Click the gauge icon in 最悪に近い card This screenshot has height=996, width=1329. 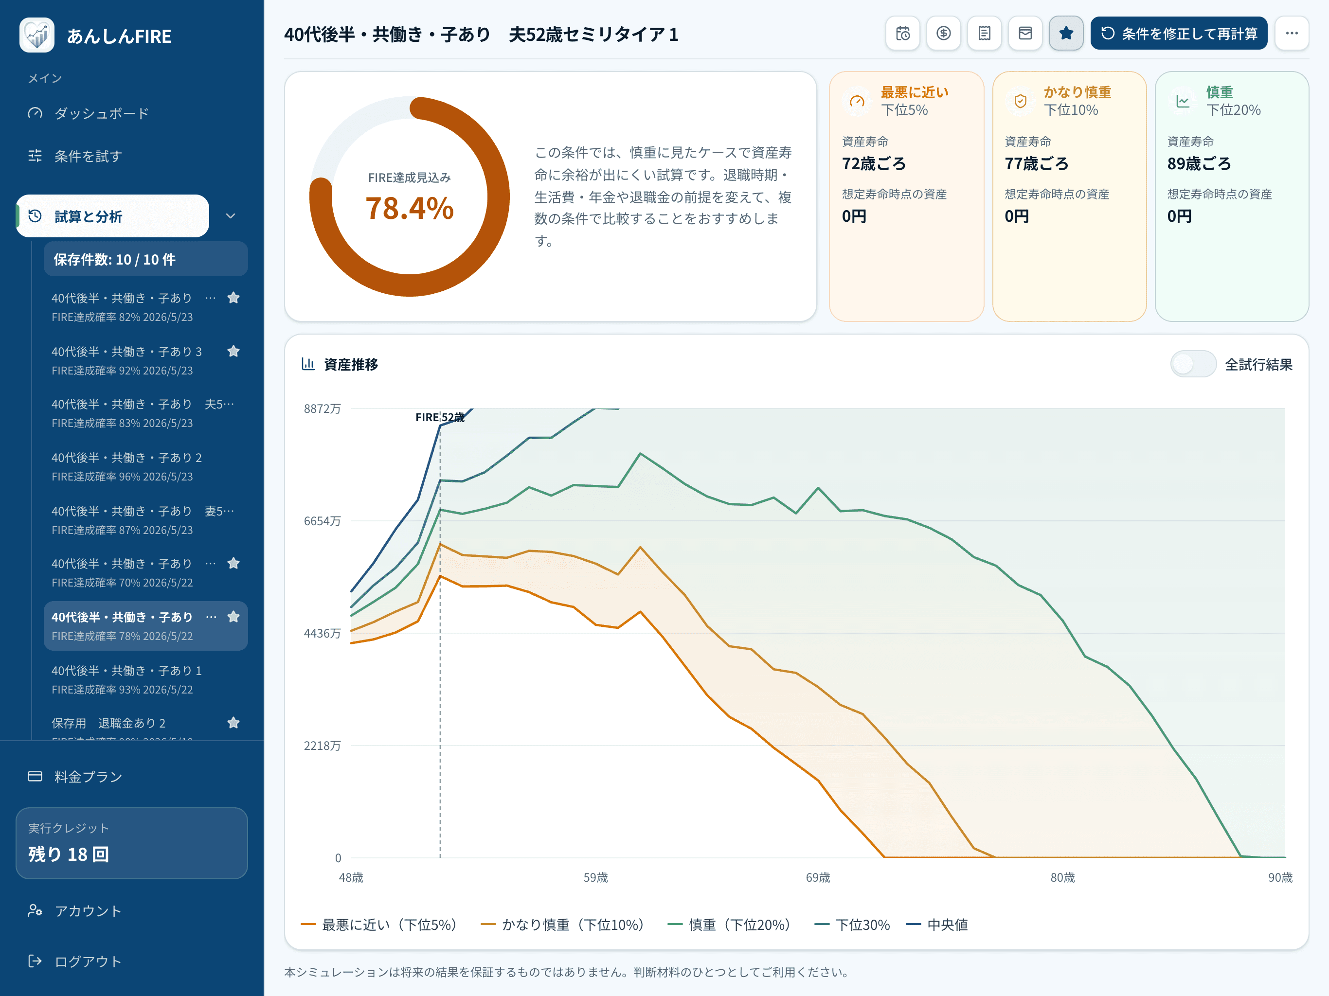point(857,101)
